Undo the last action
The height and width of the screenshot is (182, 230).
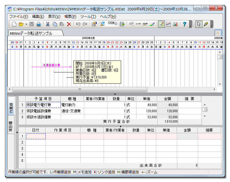point(78,24)
